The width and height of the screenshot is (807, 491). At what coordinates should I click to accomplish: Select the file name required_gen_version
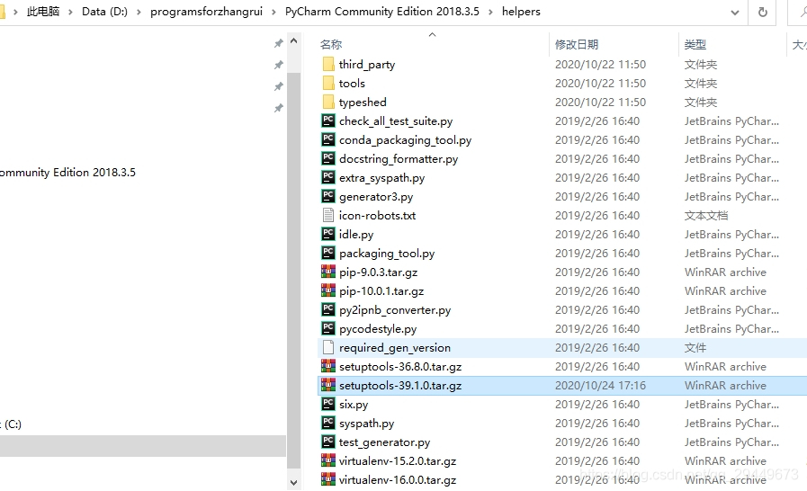[395, 348]
